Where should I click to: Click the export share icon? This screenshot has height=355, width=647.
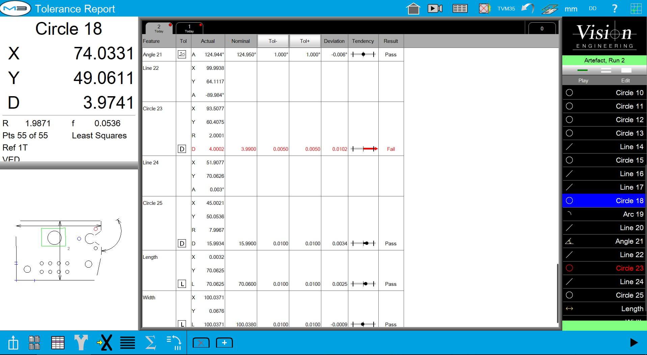(x=13, y=343)
